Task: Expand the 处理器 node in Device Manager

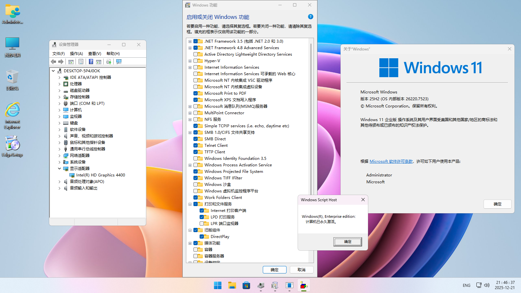Action: tap(59, 84)
